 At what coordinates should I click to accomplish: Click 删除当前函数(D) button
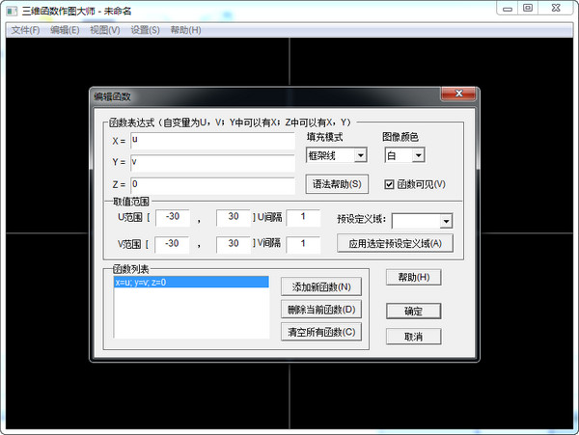point(322,310)
